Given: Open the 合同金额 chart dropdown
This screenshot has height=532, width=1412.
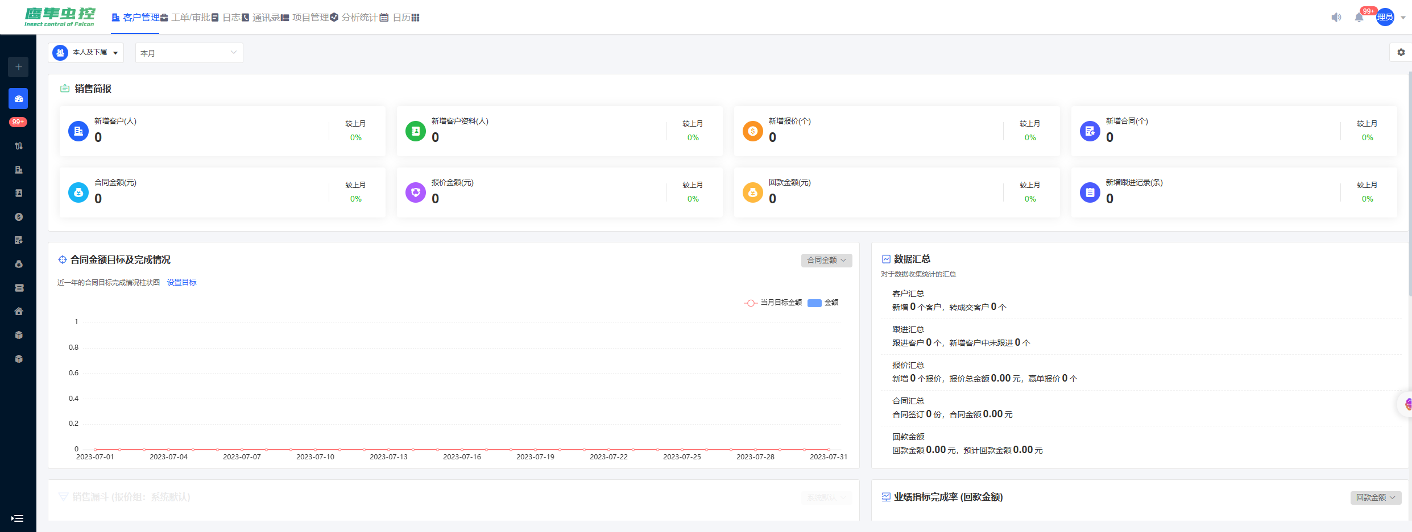Looking at the screenshot, I should (826, 260).
